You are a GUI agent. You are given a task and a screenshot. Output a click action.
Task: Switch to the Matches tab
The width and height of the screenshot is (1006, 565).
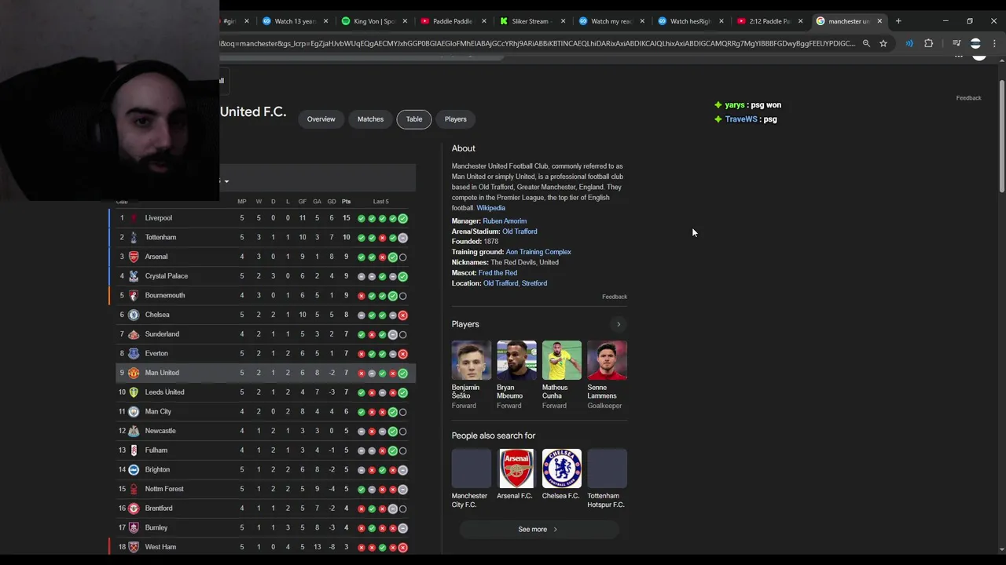[370, 119]
